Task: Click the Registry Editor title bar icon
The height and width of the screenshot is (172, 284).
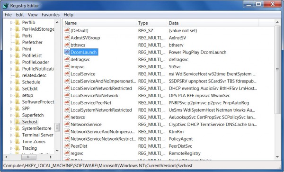Action: [x=6, y=6]
